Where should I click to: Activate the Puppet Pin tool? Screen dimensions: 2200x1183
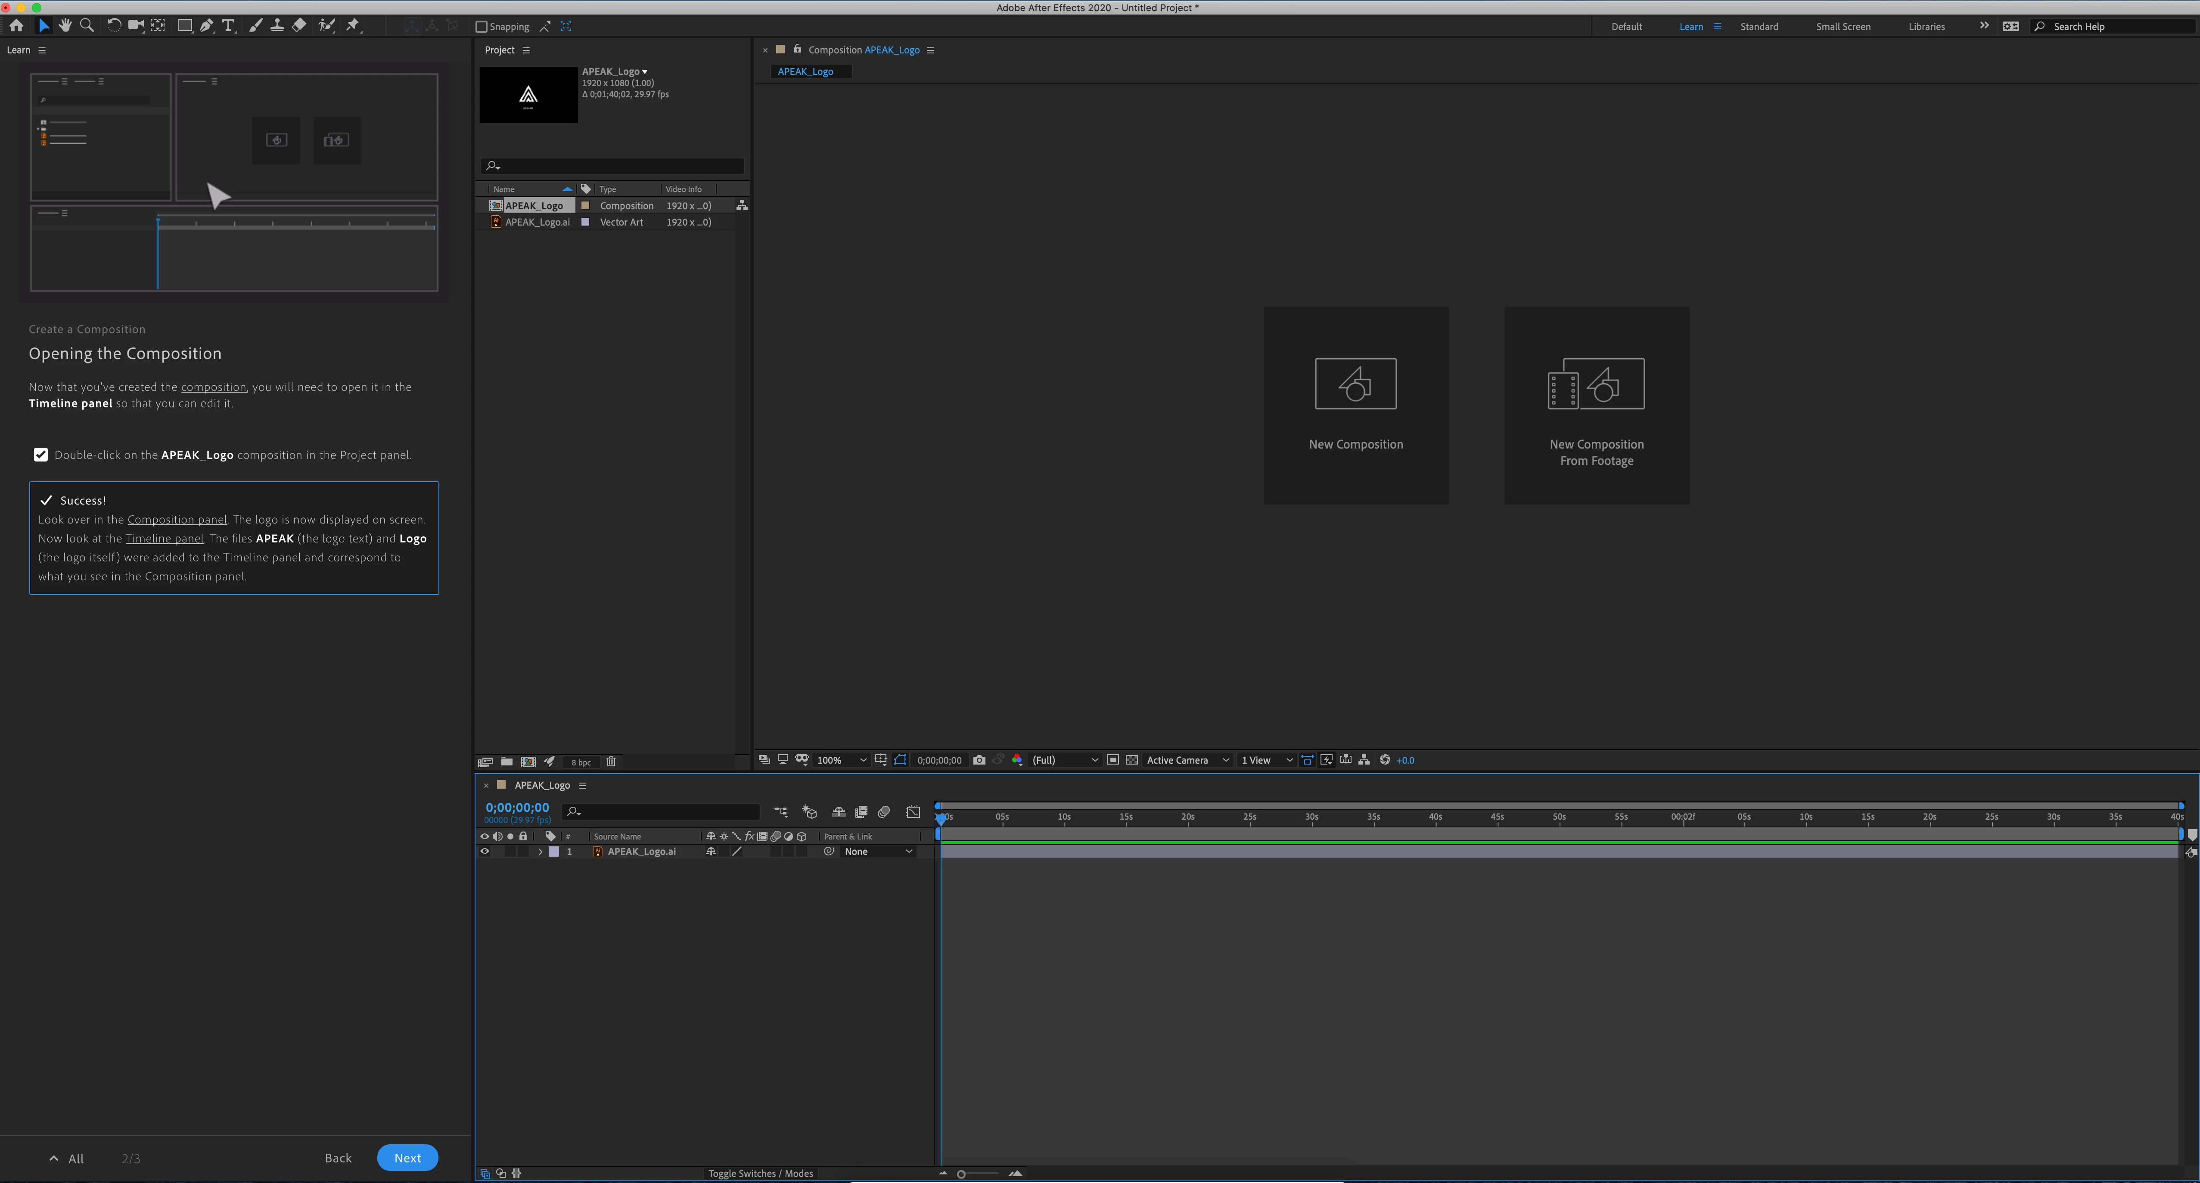[x=353, y=25]
